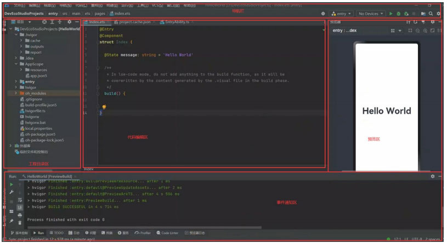Click the green Run button in toolbar
This screenshot has width=447, height=243.
point(391,13)
